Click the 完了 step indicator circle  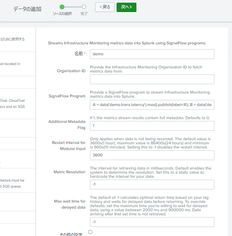pyautogui.click(x=84, y=7)
